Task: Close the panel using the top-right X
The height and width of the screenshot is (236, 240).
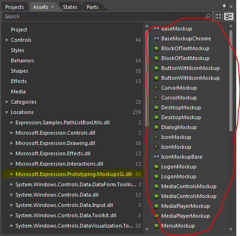Action: pos(231,7)
